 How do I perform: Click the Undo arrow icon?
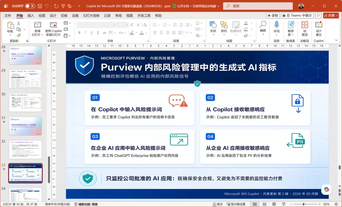pos(47,6)
